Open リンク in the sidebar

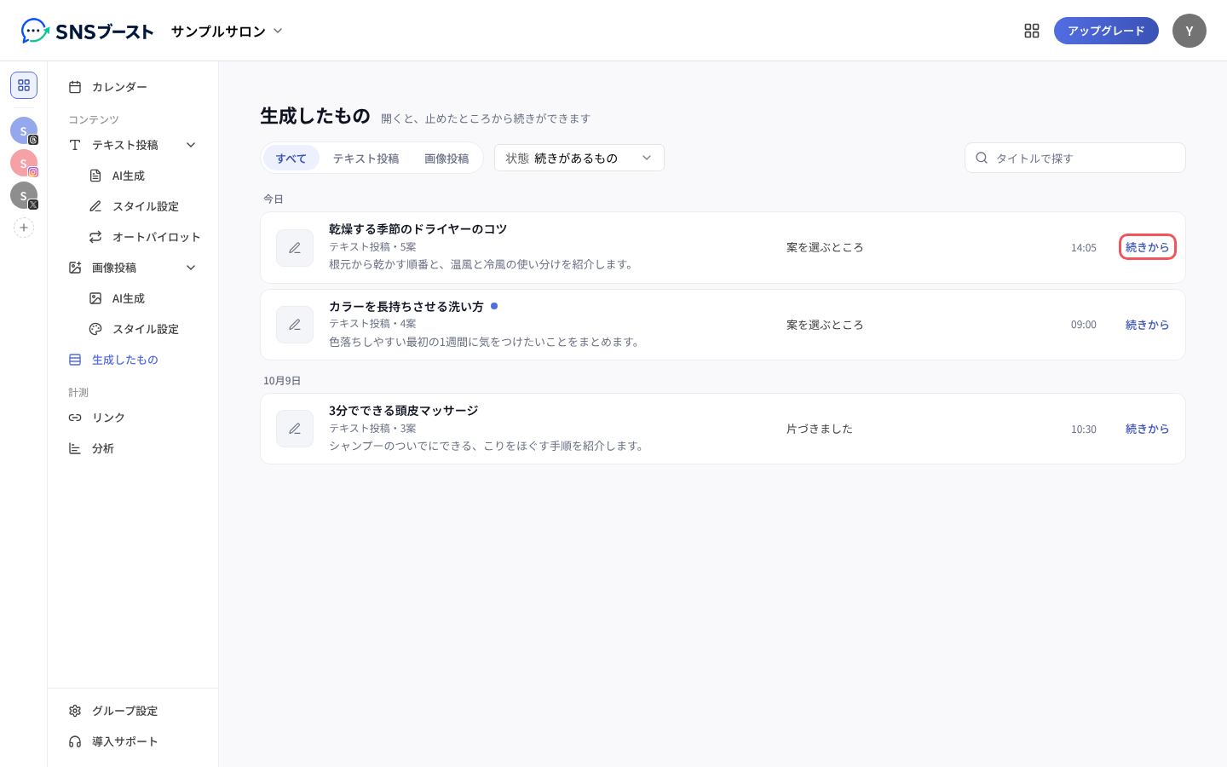133,418
